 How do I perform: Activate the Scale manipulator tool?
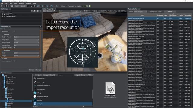12,6
